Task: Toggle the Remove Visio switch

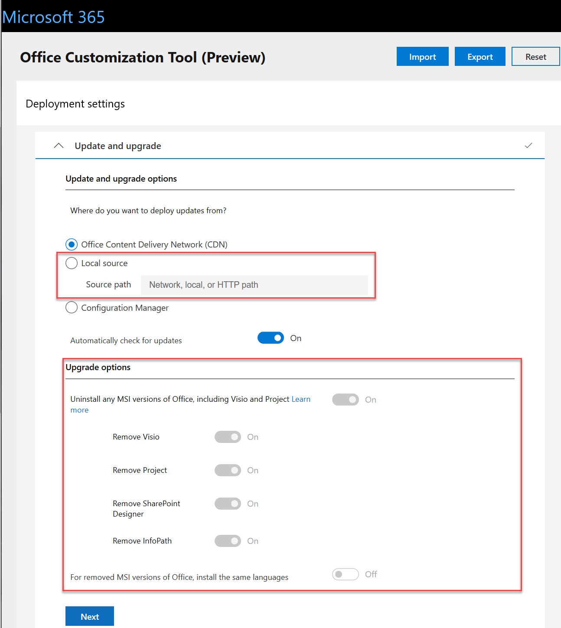Action: (228, 437)
